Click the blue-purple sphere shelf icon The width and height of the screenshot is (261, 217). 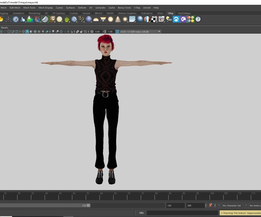(89, 19)
